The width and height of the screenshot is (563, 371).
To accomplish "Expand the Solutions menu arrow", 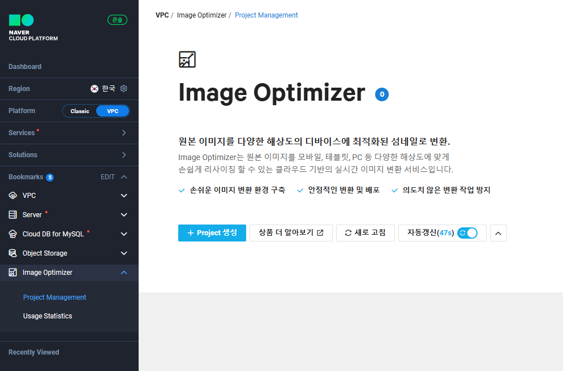I will click(124, 154).
